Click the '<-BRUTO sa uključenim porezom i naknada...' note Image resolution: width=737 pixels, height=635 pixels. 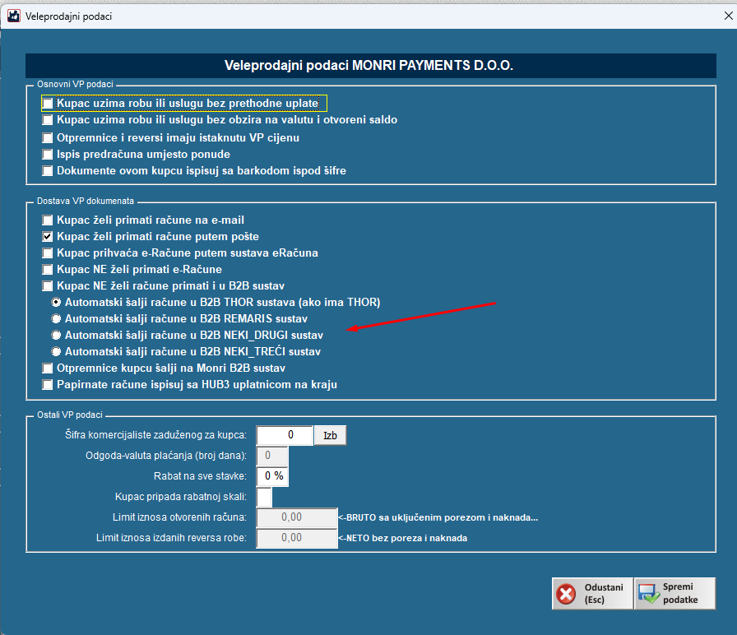pyautogui.click(x=438, y=517)
